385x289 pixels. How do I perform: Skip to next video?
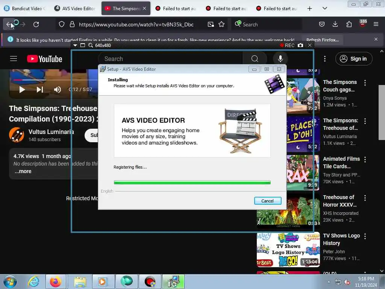tap(40, 90)
